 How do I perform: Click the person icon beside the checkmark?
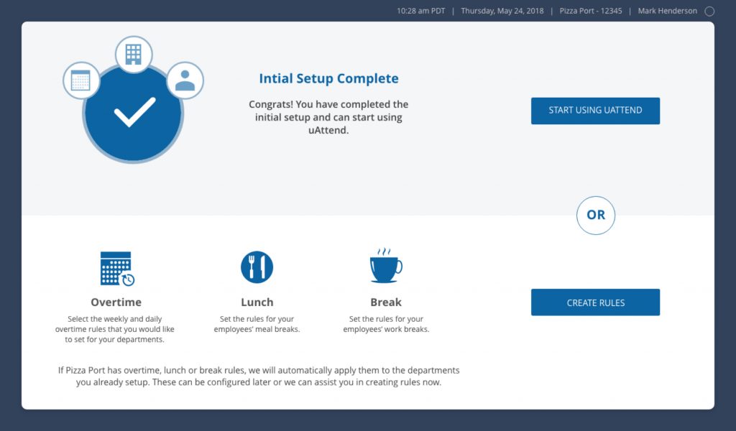click(x=185, y=80)
